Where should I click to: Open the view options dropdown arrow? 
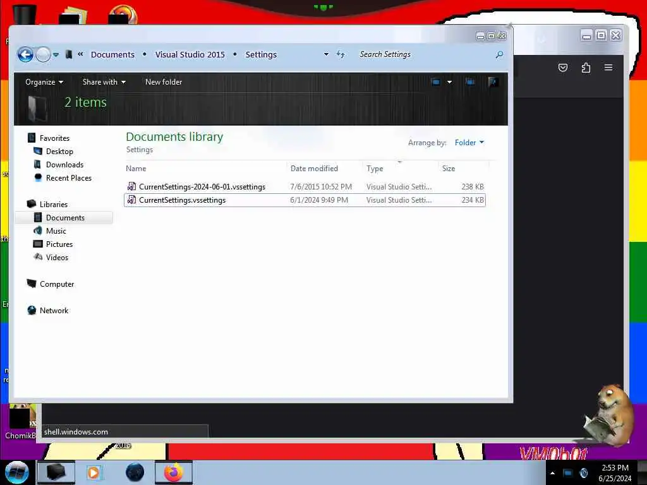[x=449, y=82]
